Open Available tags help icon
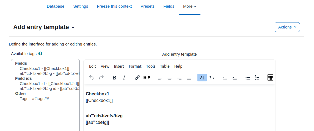 (x=40, y=53)
